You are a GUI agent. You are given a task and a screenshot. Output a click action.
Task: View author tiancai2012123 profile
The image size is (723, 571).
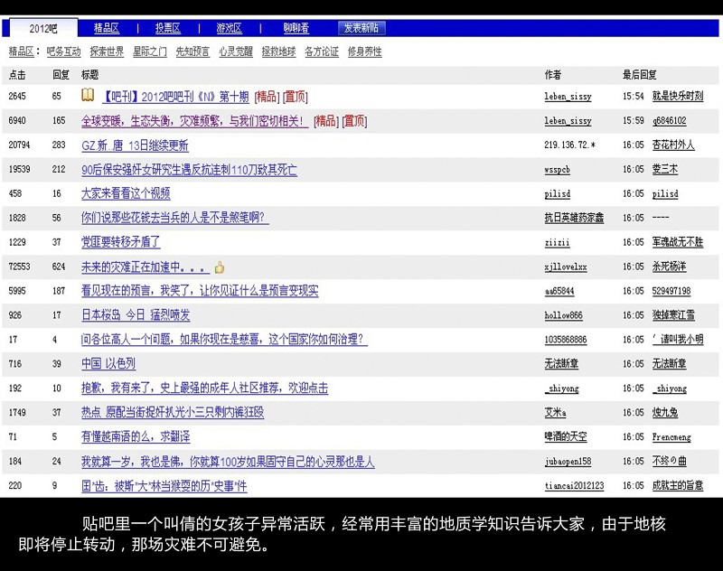[x=574, y=486]
